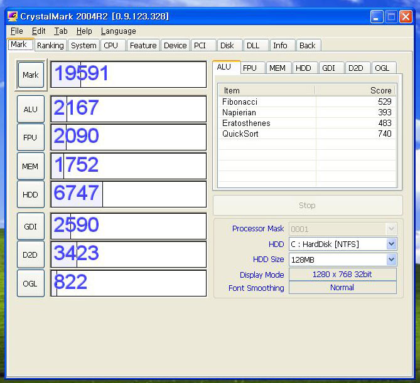Select the HDD results sub-tab
Image resolution: width=420 pixels, height=383 pixels.
[305, 68]
